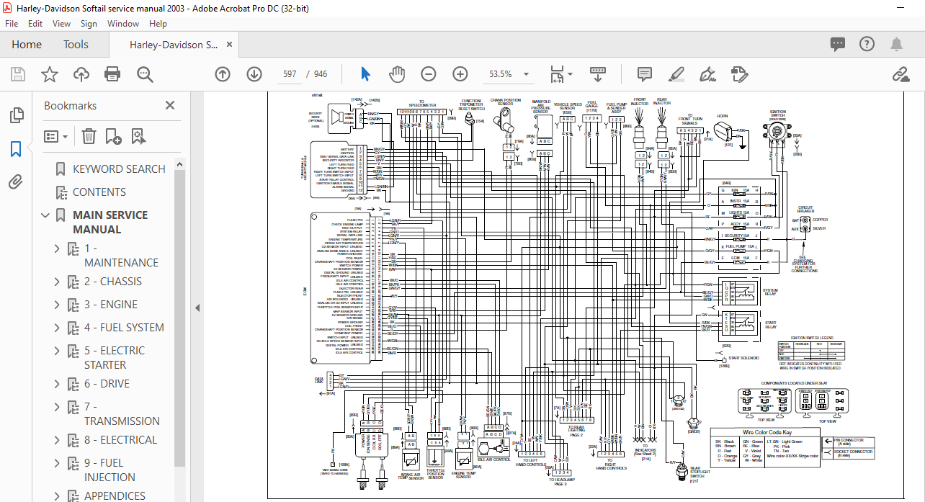Open the Window menu
This screenshot has width=925, height=502.
[x=123, y=24]
